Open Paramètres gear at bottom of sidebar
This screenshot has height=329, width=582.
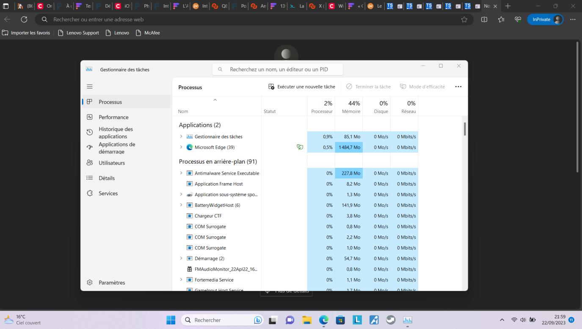click(x=90, y=282)
